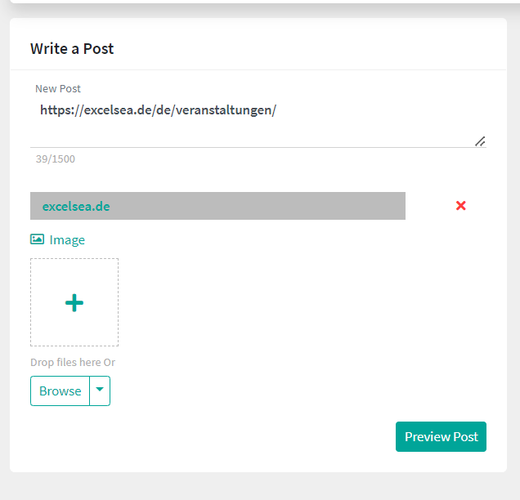
Task: Click the divider line under the heading
Action: coord(258,69)
